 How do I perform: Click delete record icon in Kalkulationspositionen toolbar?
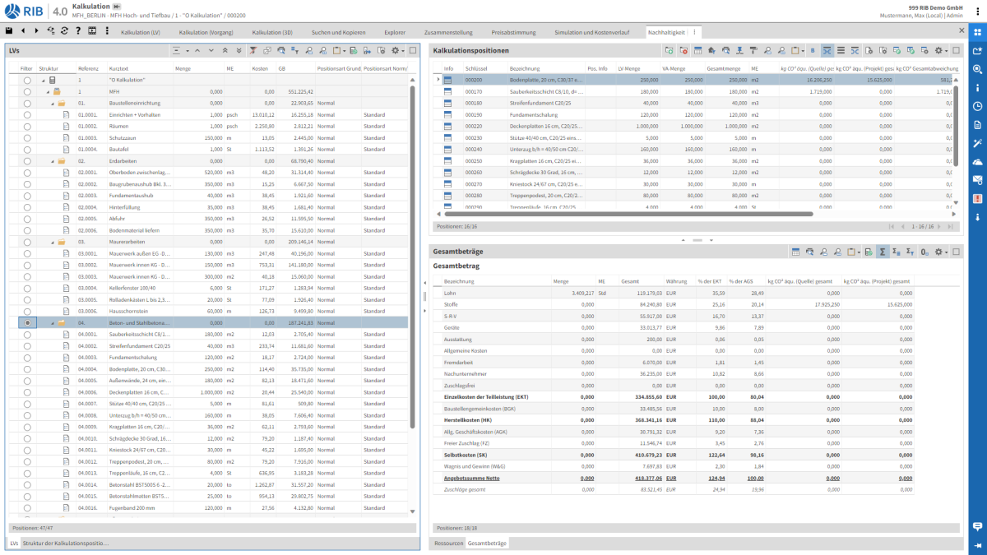point(683,50)
